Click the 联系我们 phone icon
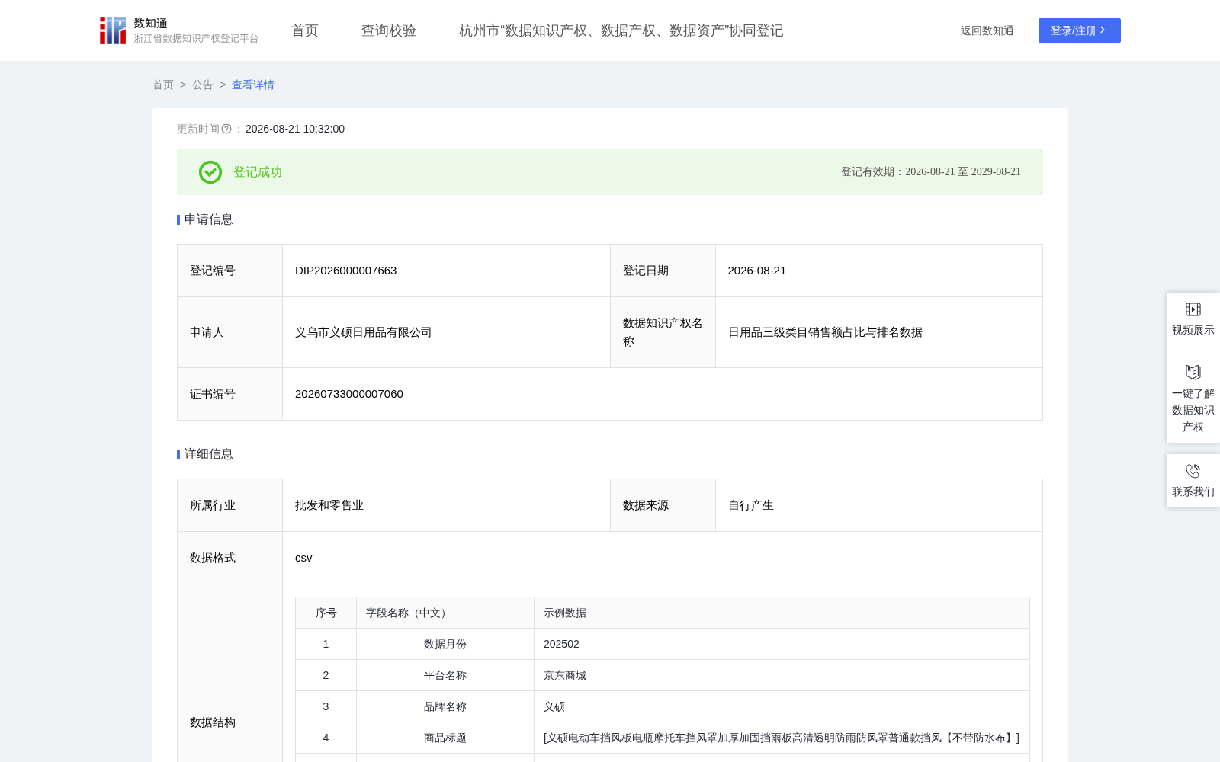The image size is (1220, 762). coord(1193,471)
